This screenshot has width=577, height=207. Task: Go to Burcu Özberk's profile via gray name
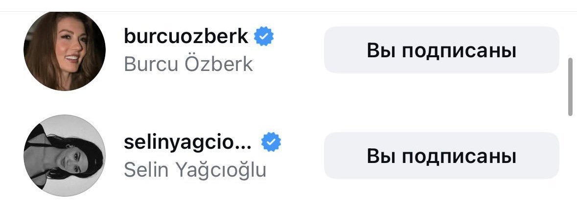click(188, 64)
